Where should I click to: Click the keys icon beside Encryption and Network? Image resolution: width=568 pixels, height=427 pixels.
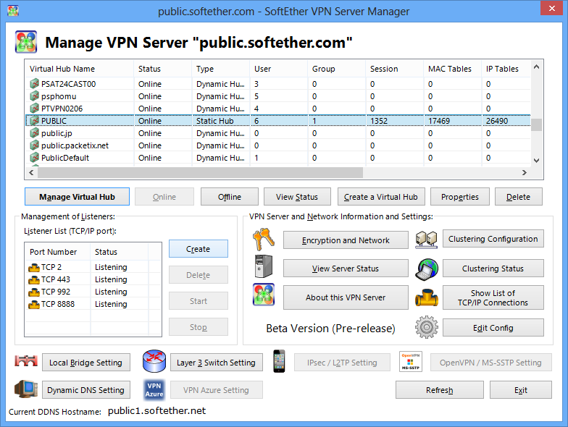pos(264,240)
